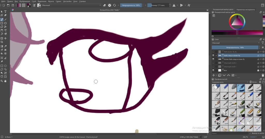Select the Transform tool

(x=2, y=38)
